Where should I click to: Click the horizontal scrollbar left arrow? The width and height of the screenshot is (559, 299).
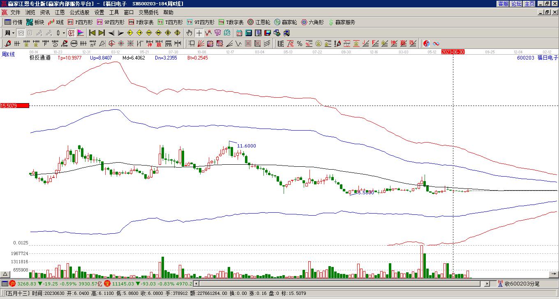point(196,283)
